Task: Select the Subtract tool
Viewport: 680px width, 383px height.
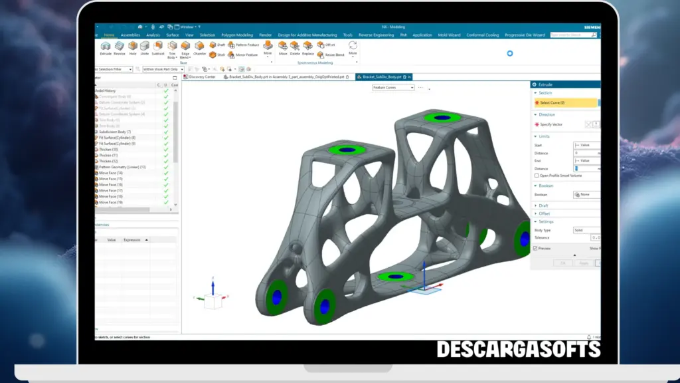Action: pos(157,47)
